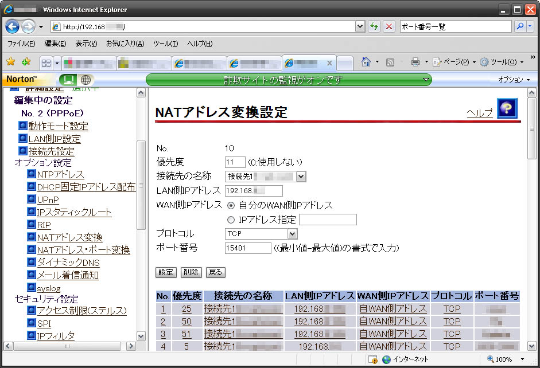Open the NTPアドレス sidebar link
The width and height of the screenshot is (540, 368).
click(x=61, y=174)
